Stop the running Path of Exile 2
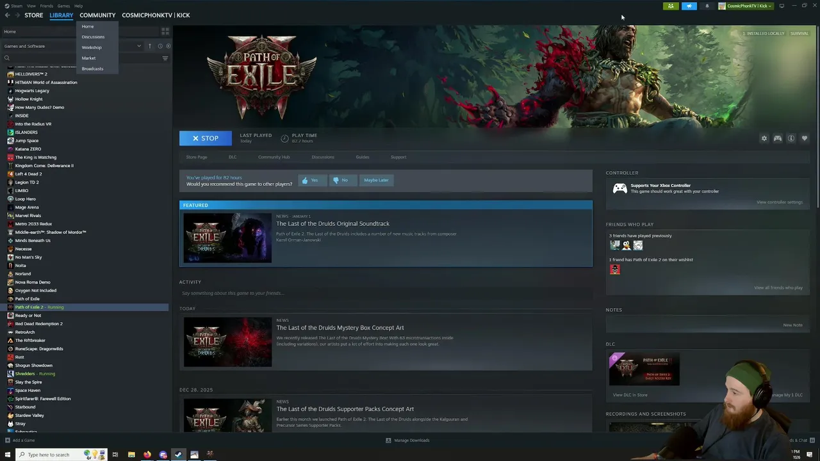This screenshot has width=820, height=461. 206,138
